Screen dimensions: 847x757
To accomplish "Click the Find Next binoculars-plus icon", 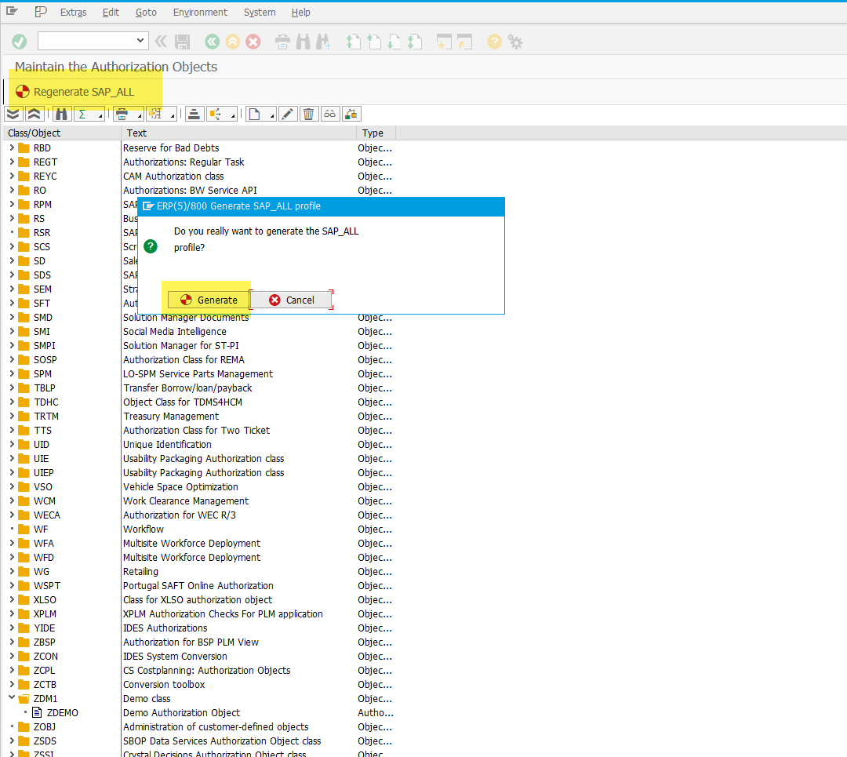I will click(323, 42).
